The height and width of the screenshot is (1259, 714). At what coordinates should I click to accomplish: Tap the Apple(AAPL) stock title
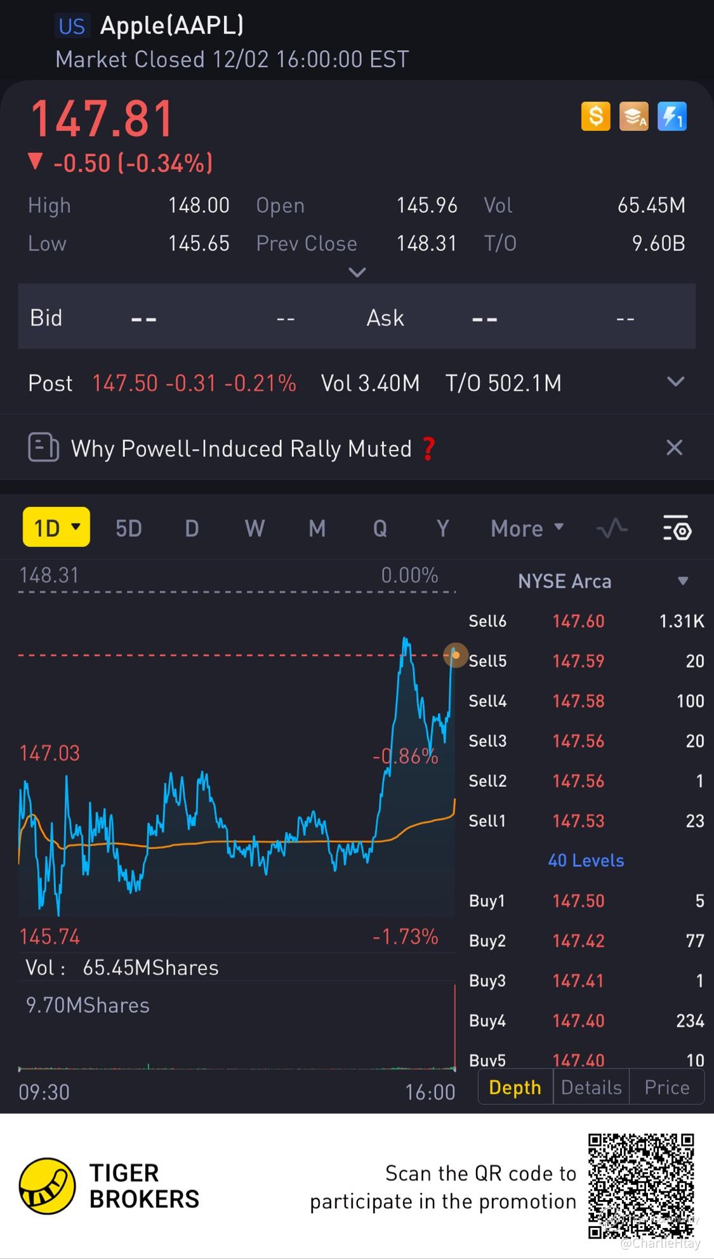pyautogui.click(x=172, y=25)
